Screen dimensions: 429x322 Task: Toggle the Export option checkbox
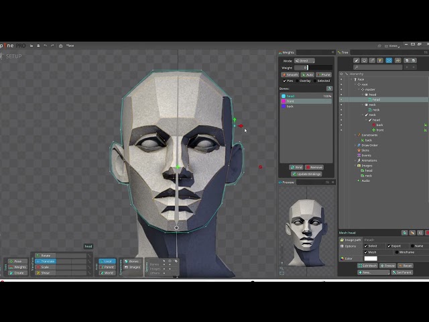click(x=389, y=246)
